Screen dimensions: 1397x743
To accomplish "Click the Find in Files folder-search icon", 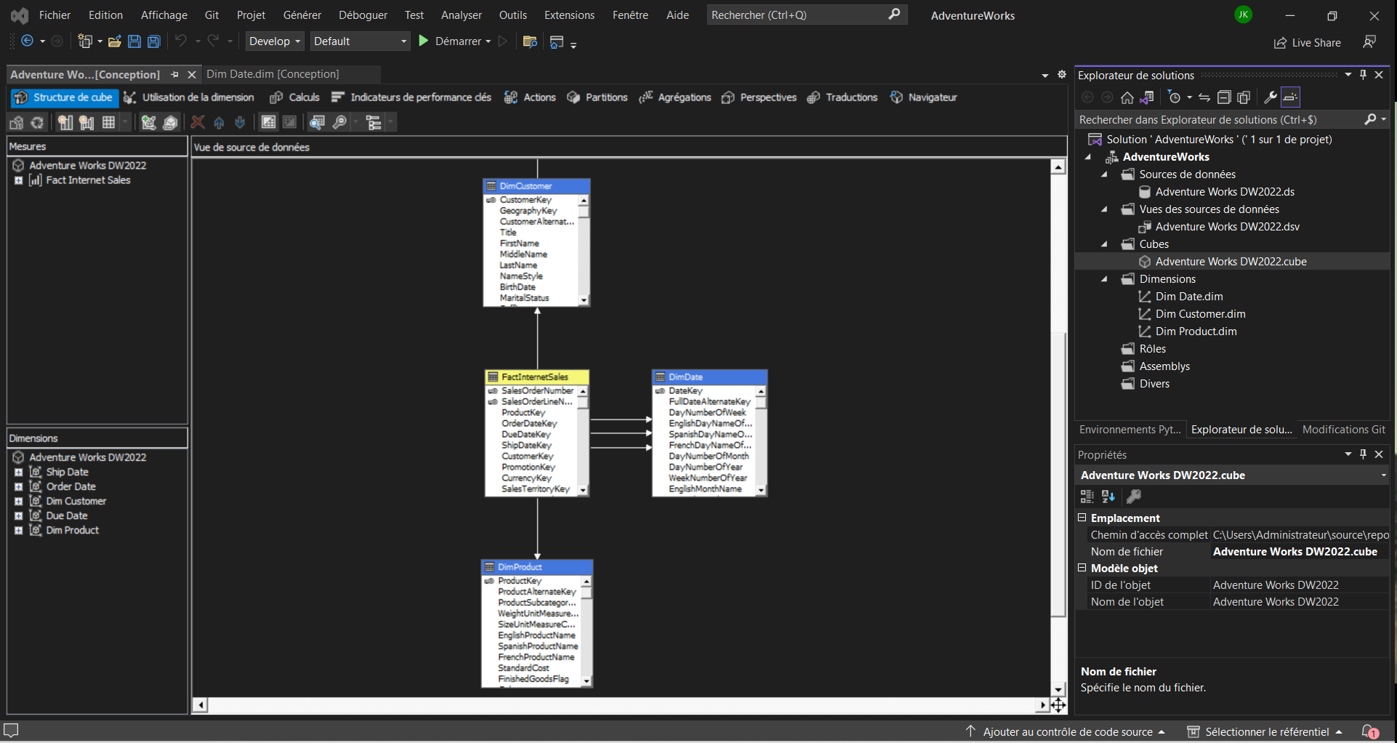I will (x=530, y=41).
